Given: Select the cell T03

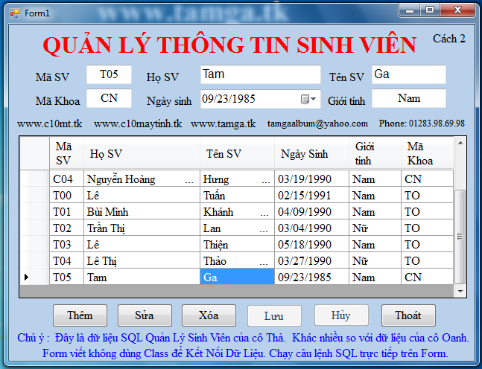Looking at the screenshot, I should [x=66, y=244].
